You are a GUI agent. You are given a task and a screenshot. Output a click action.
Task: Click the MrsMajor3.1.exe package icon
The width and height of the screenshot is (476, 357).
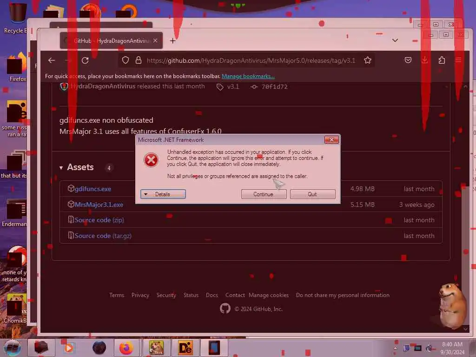[71, 205]
